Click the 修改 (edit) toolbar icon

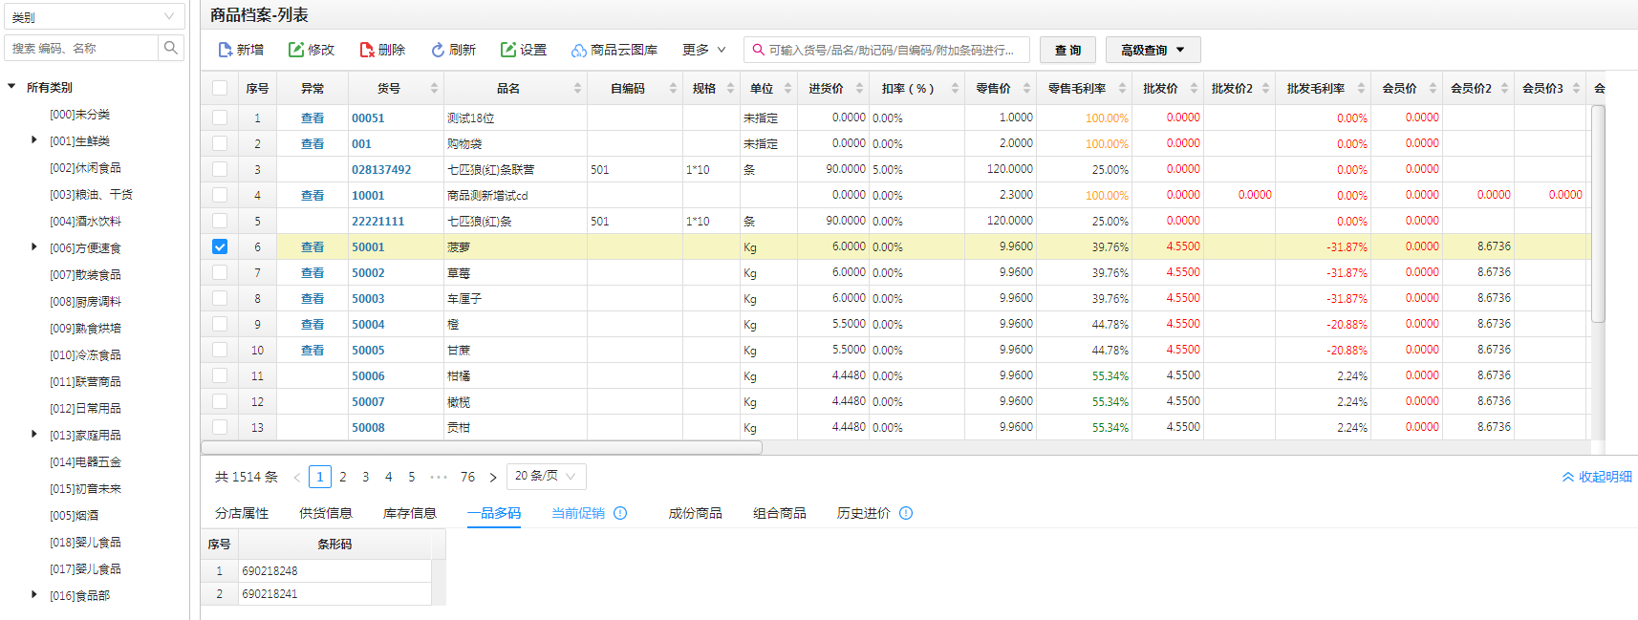[296, 50]
